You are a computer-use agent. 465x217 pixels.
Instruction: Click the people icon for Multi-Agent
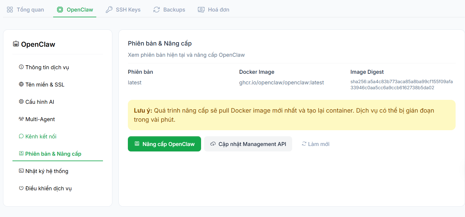coord(21,119)
